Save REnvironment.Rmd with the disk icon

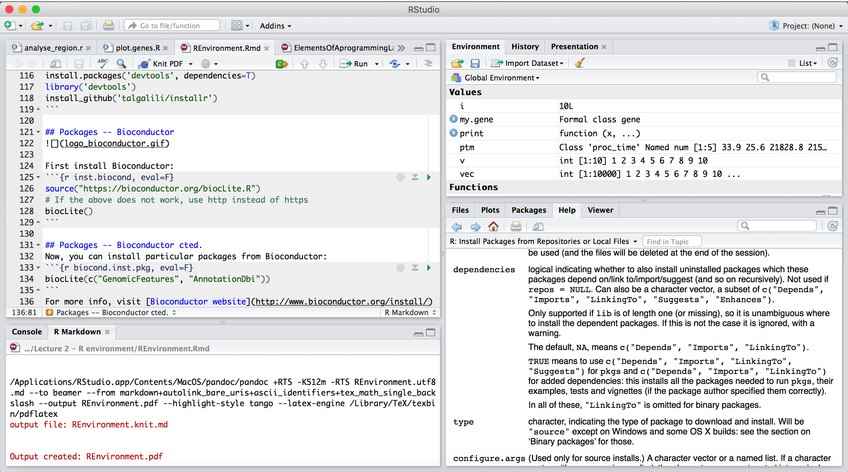point(79,63)
